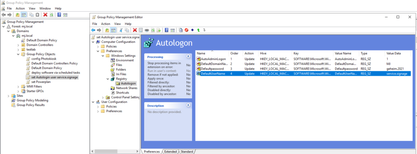The width and height of the screenshot is (417, 154).
Task: Switch to the Standard tab
Action: point(187,152)
